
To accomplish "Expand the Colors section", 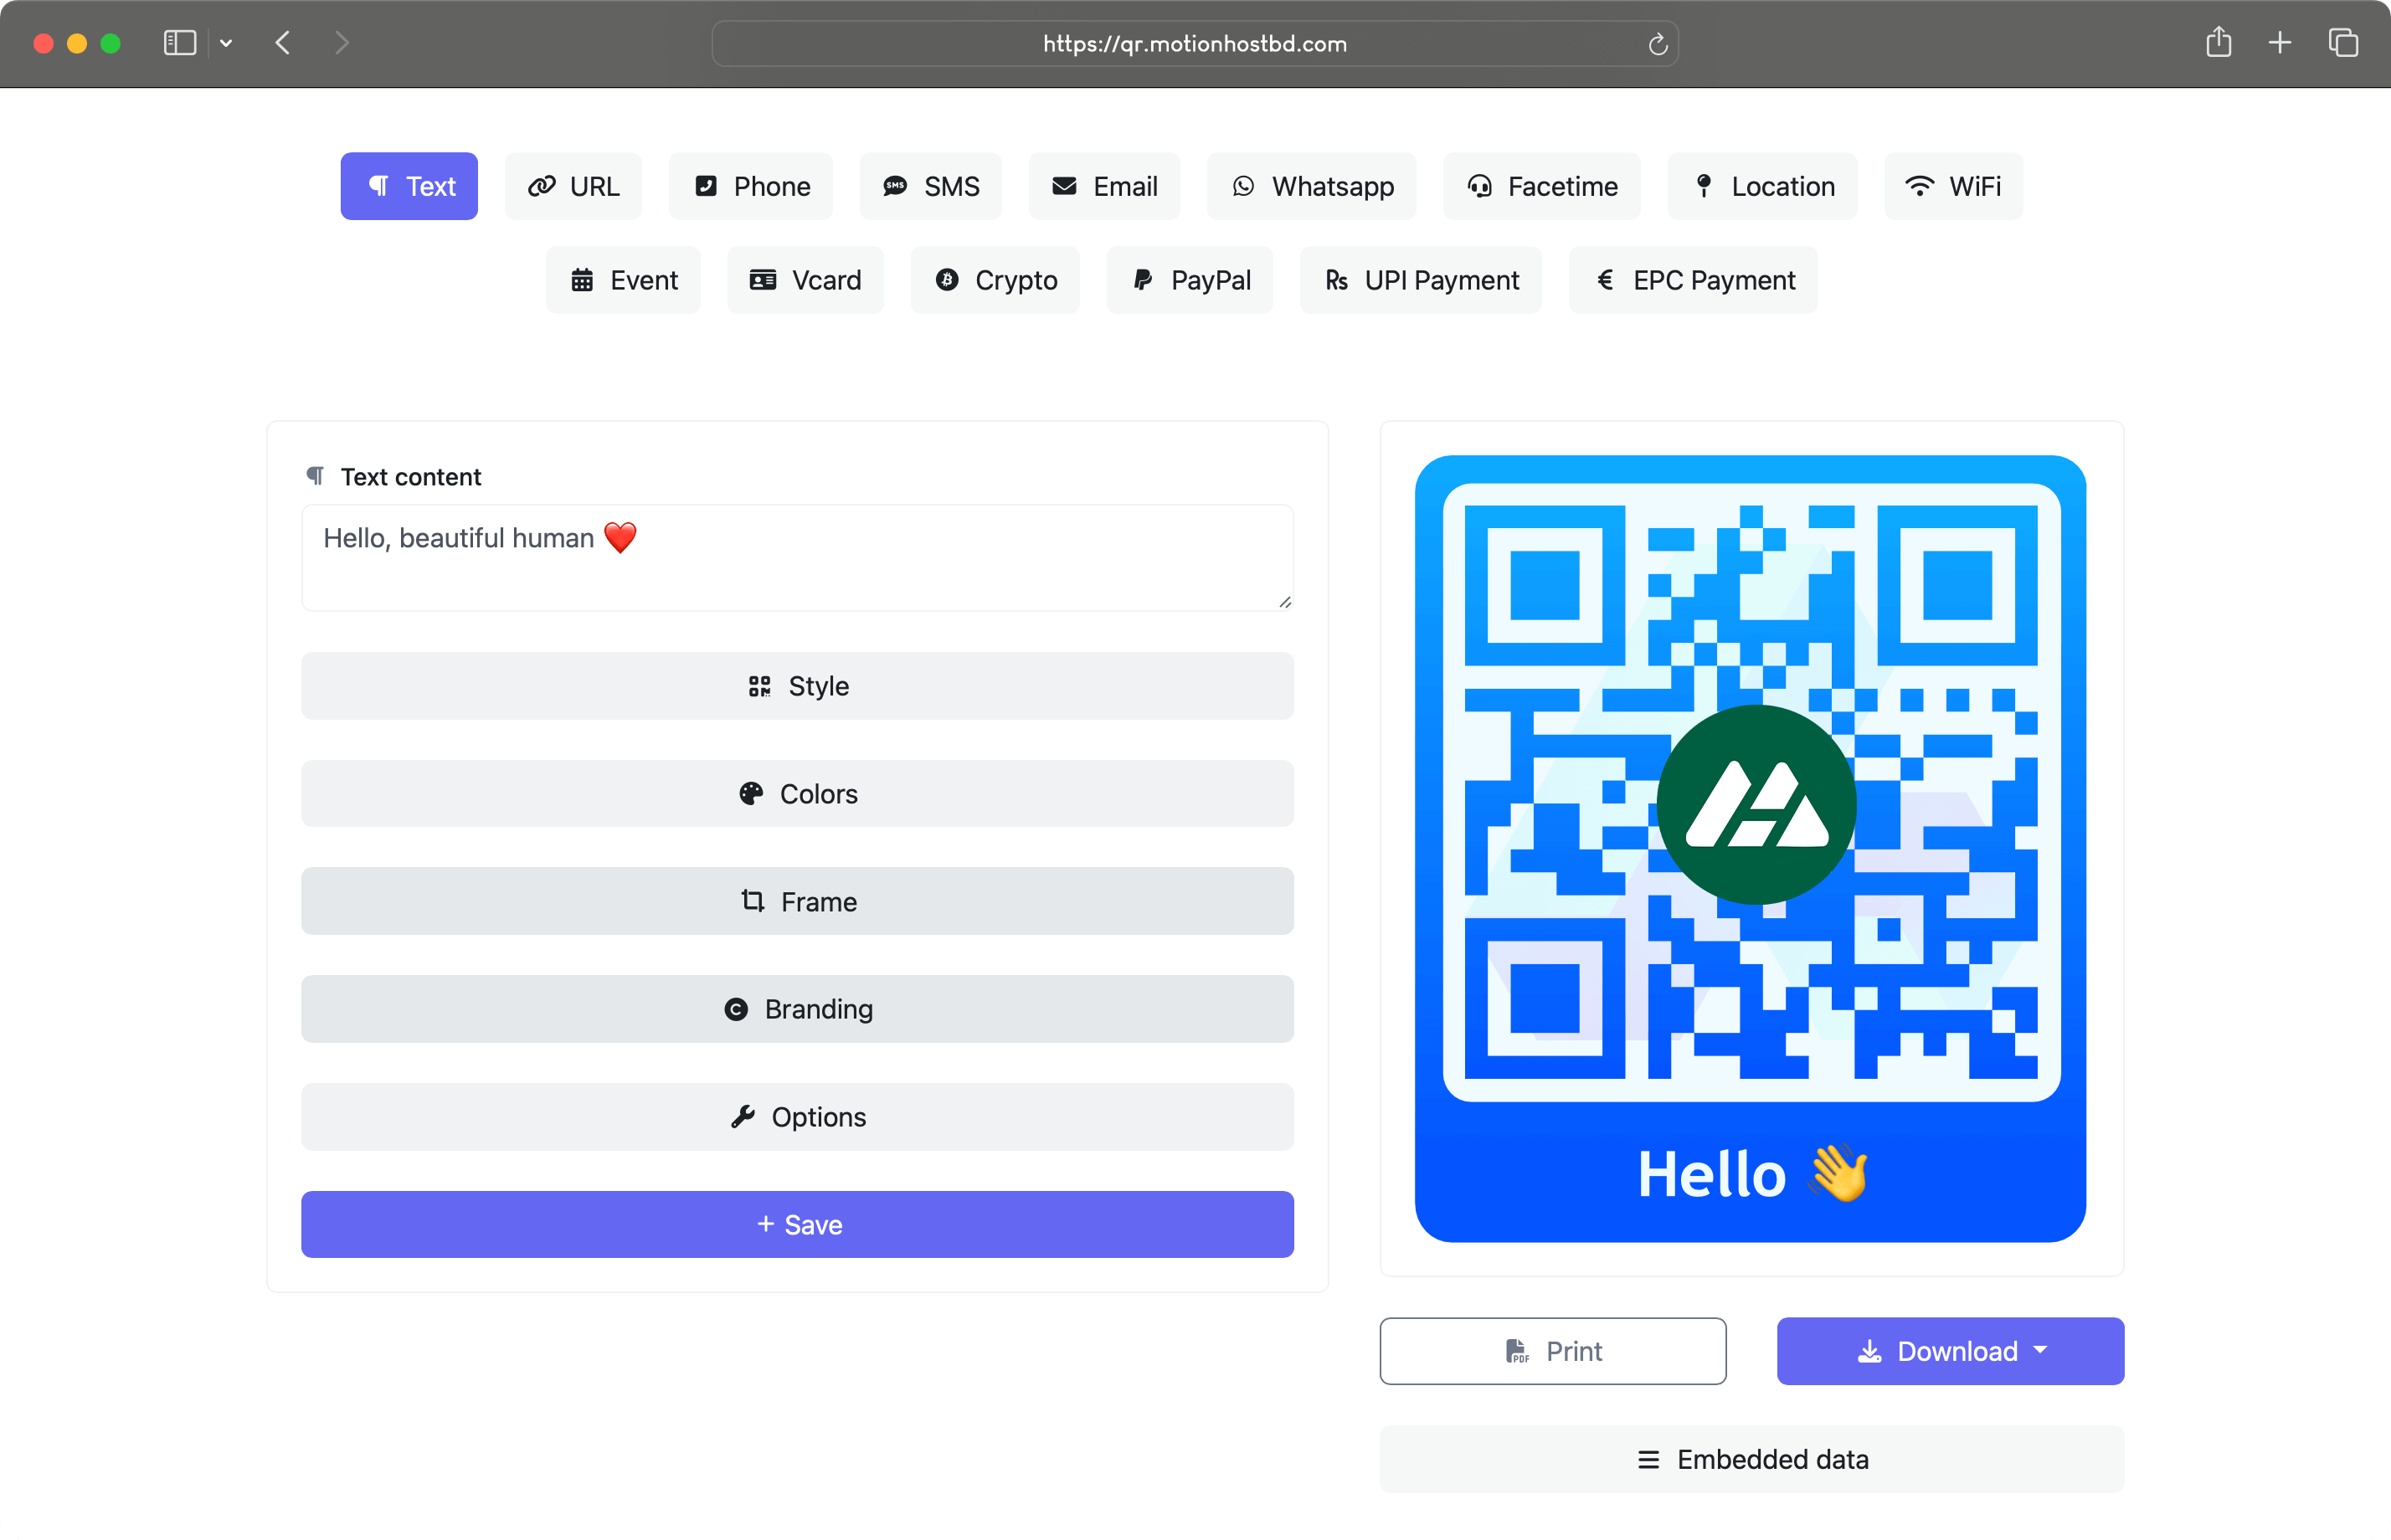I will point(797,794).
